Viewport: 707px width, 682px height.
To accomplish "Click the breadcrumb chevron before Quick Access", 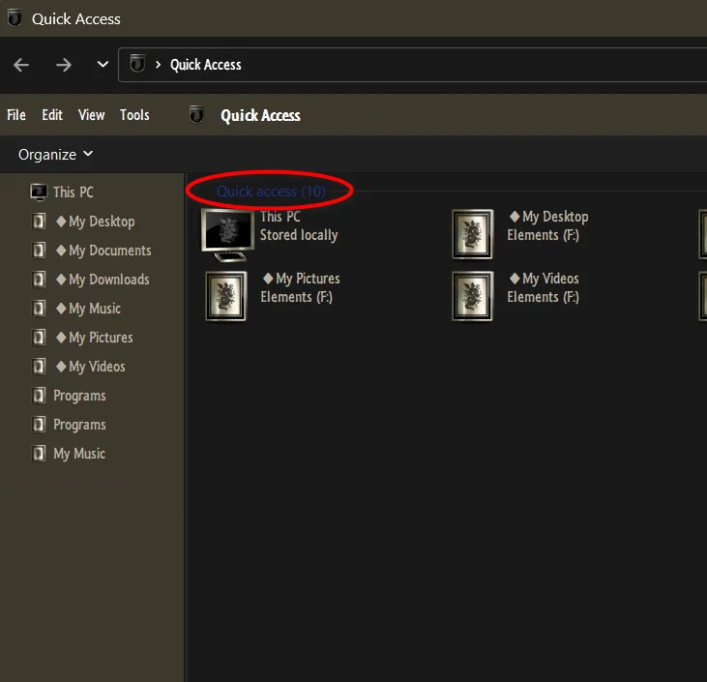I will tap(158, 65).
